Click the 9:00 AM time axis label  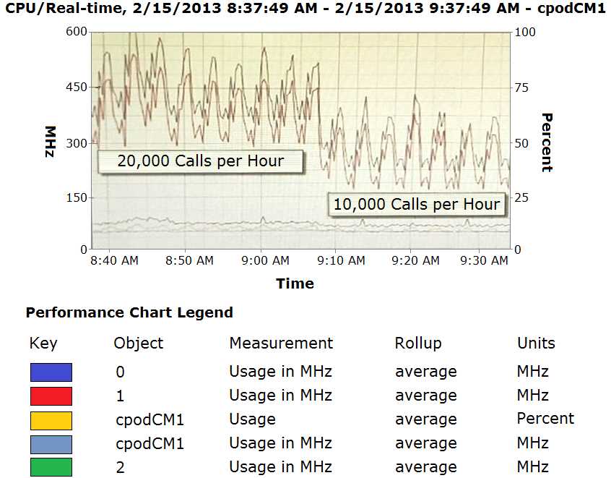coord(264,261)
